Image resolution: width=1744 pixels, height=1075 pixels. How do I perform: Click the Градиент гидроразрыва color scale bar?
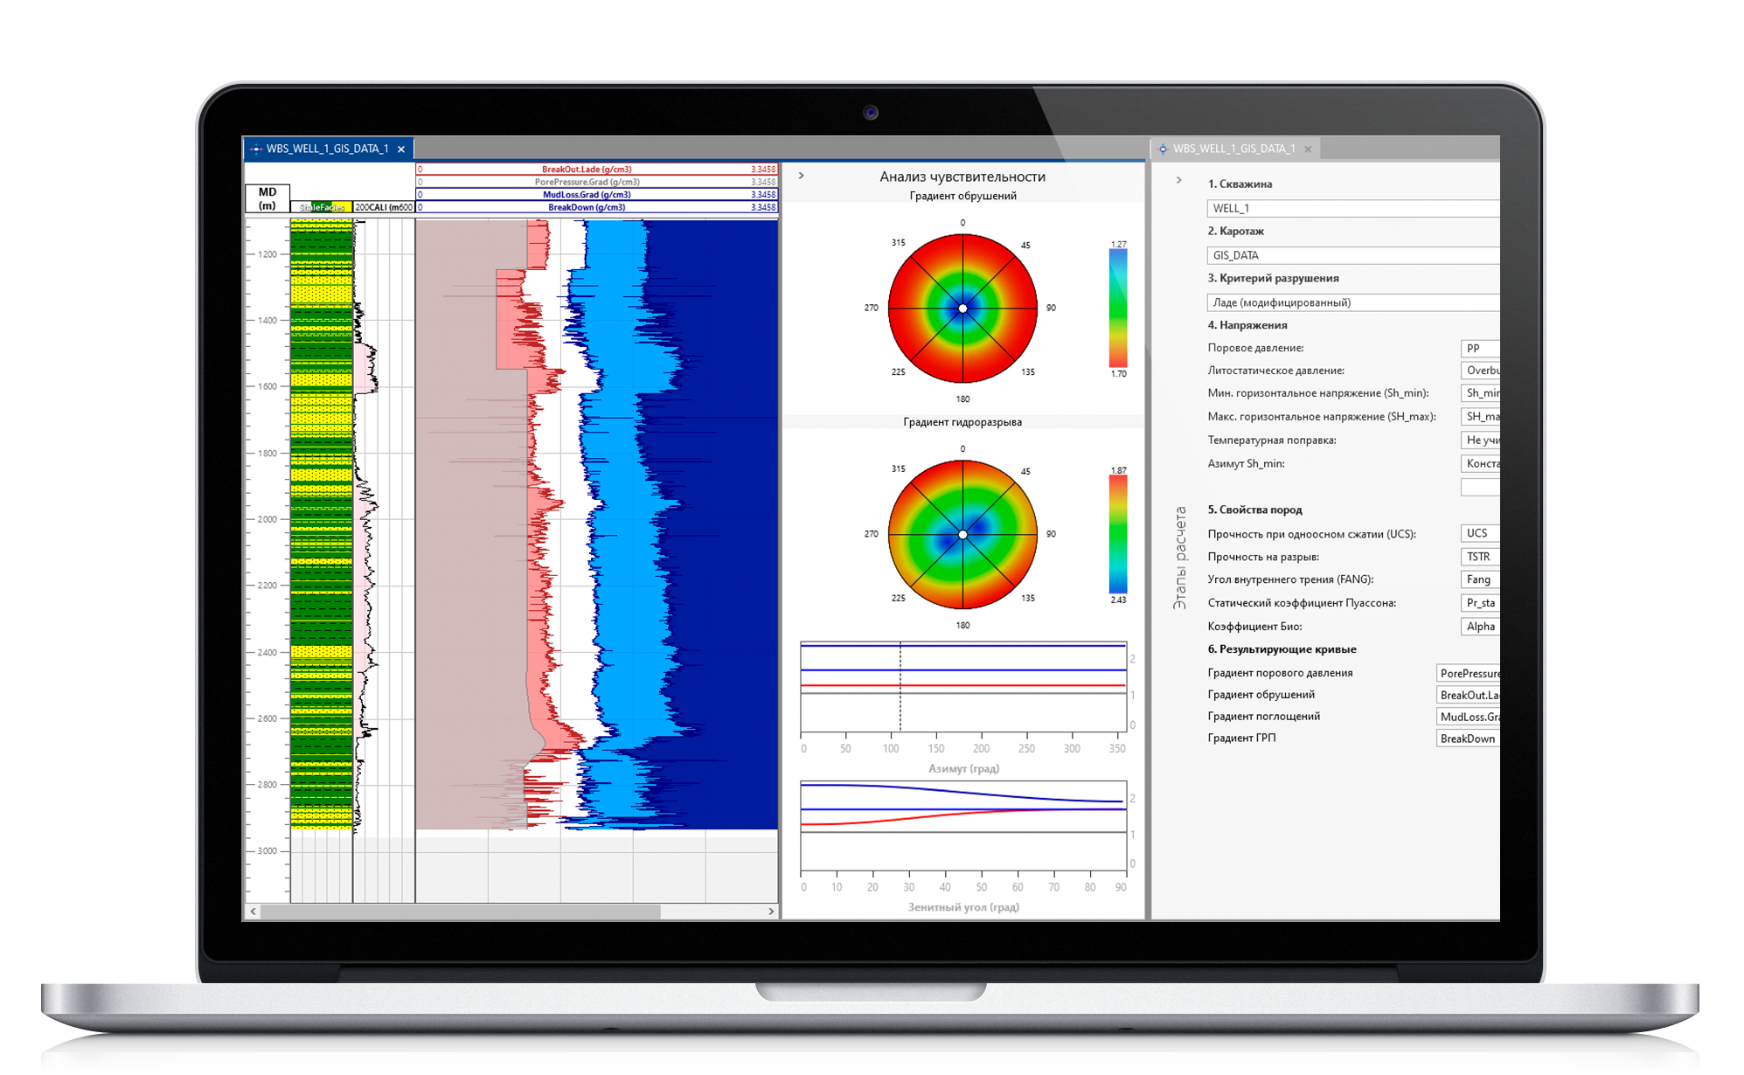pos(1118,535)
